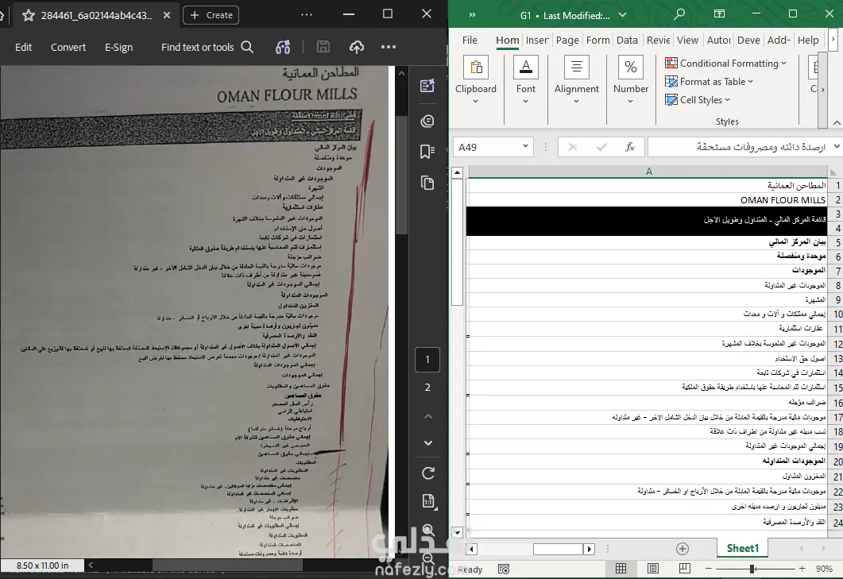Open the Edit menu in Acrobat

point(23,48)
